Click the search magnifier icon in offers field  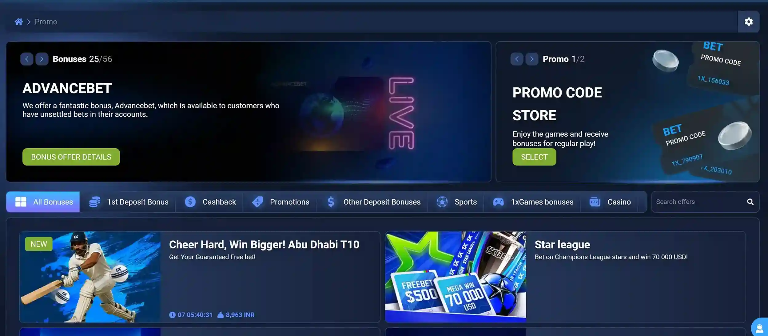pos(750,202)
